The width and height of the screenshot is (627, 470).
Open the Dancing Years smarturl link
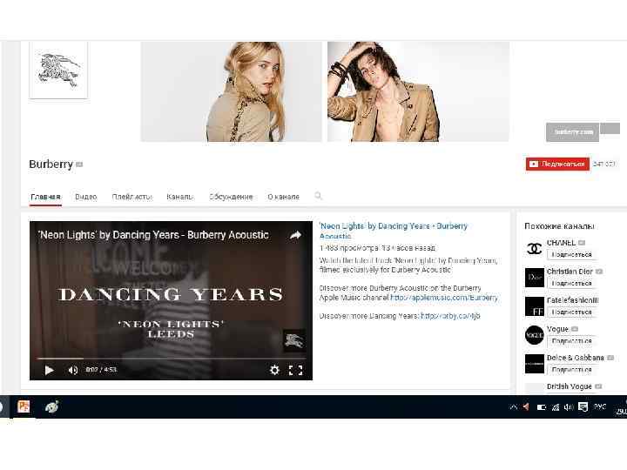click(x=450, y=316)
